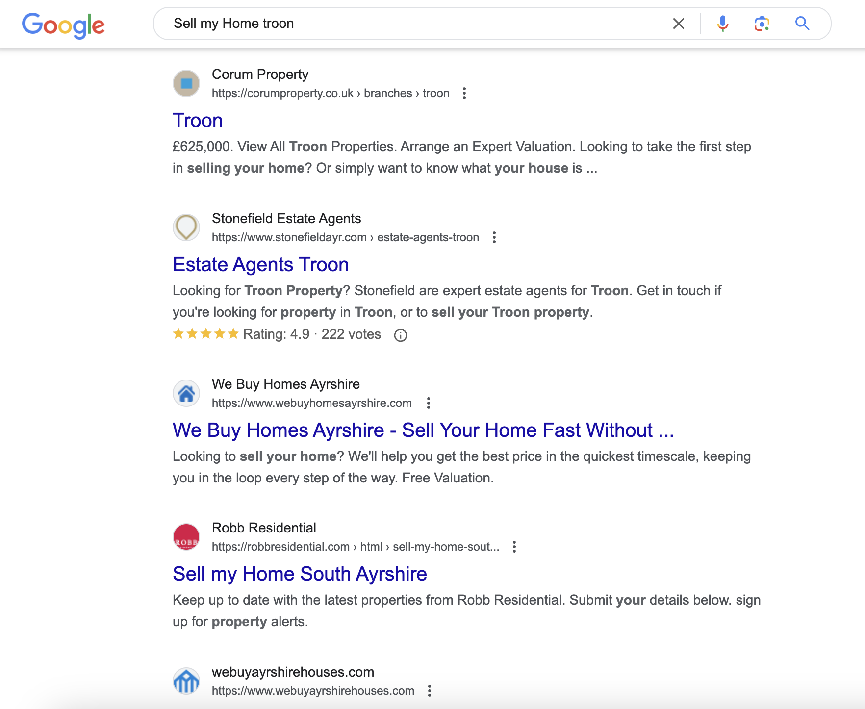Open the Estate Agents Troon link
Image resolution: width=865 pixels, height=709 pixels.
[x=260, y=265]
